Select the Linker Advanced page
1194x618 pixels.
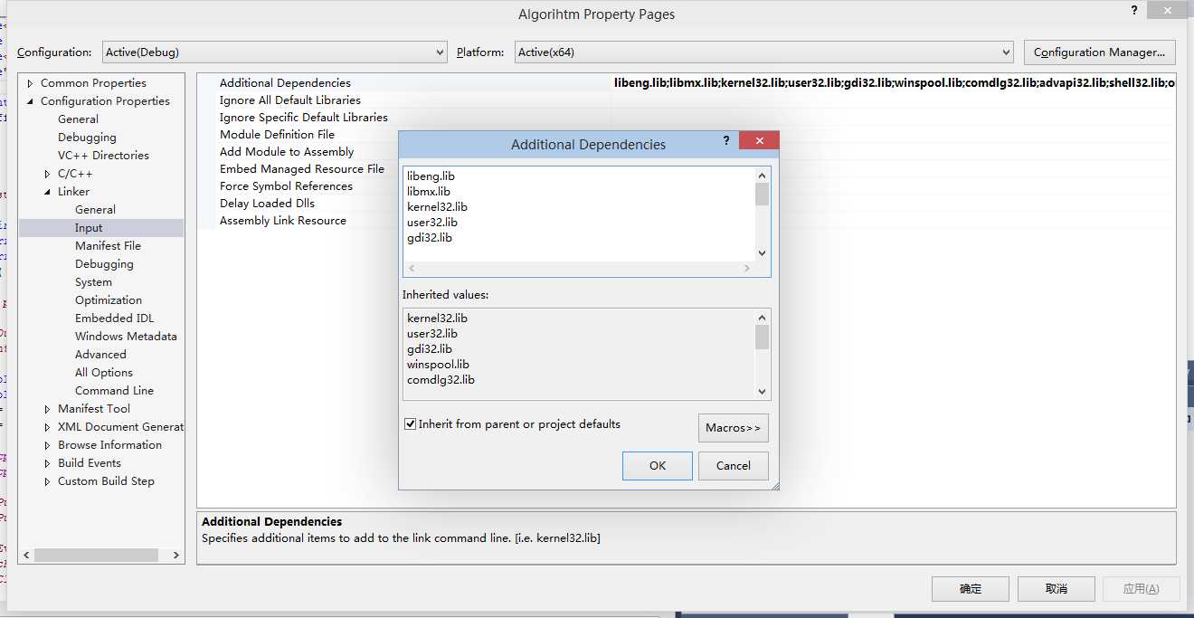(x=100, y=355)
